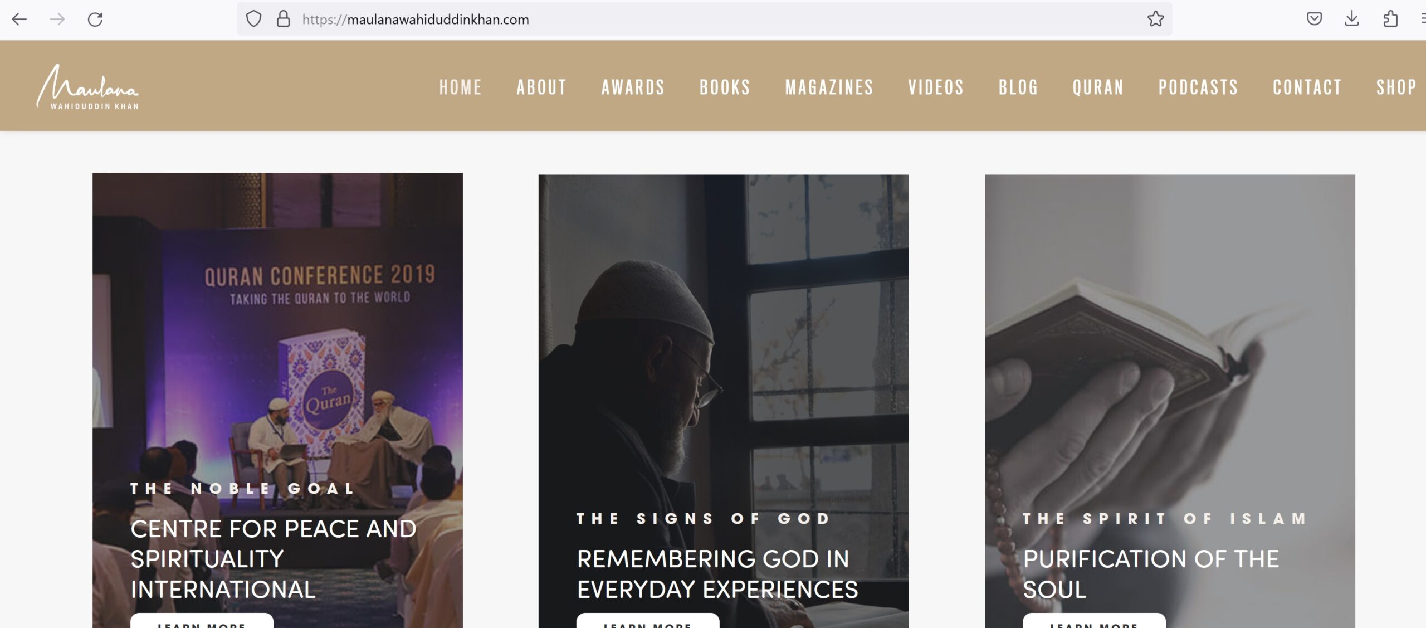Open the MAGAZINES menu item
The width and height of the screenshot is (1426, 628).
tap(829, 87)
